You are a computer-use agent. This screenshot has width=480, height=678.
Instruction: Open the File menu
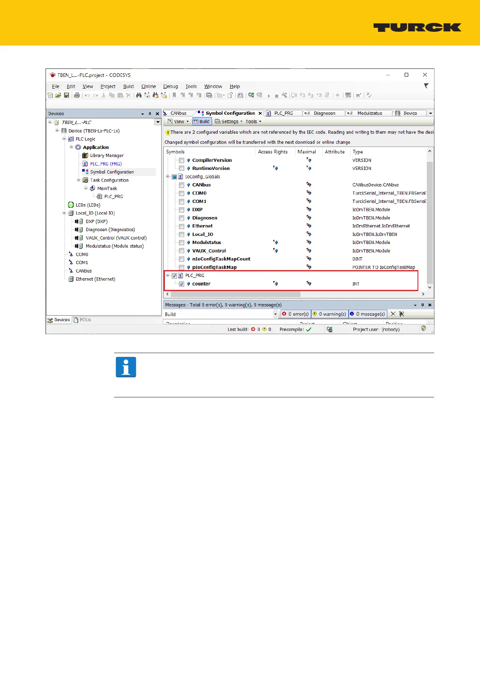[x=56, y=86]
